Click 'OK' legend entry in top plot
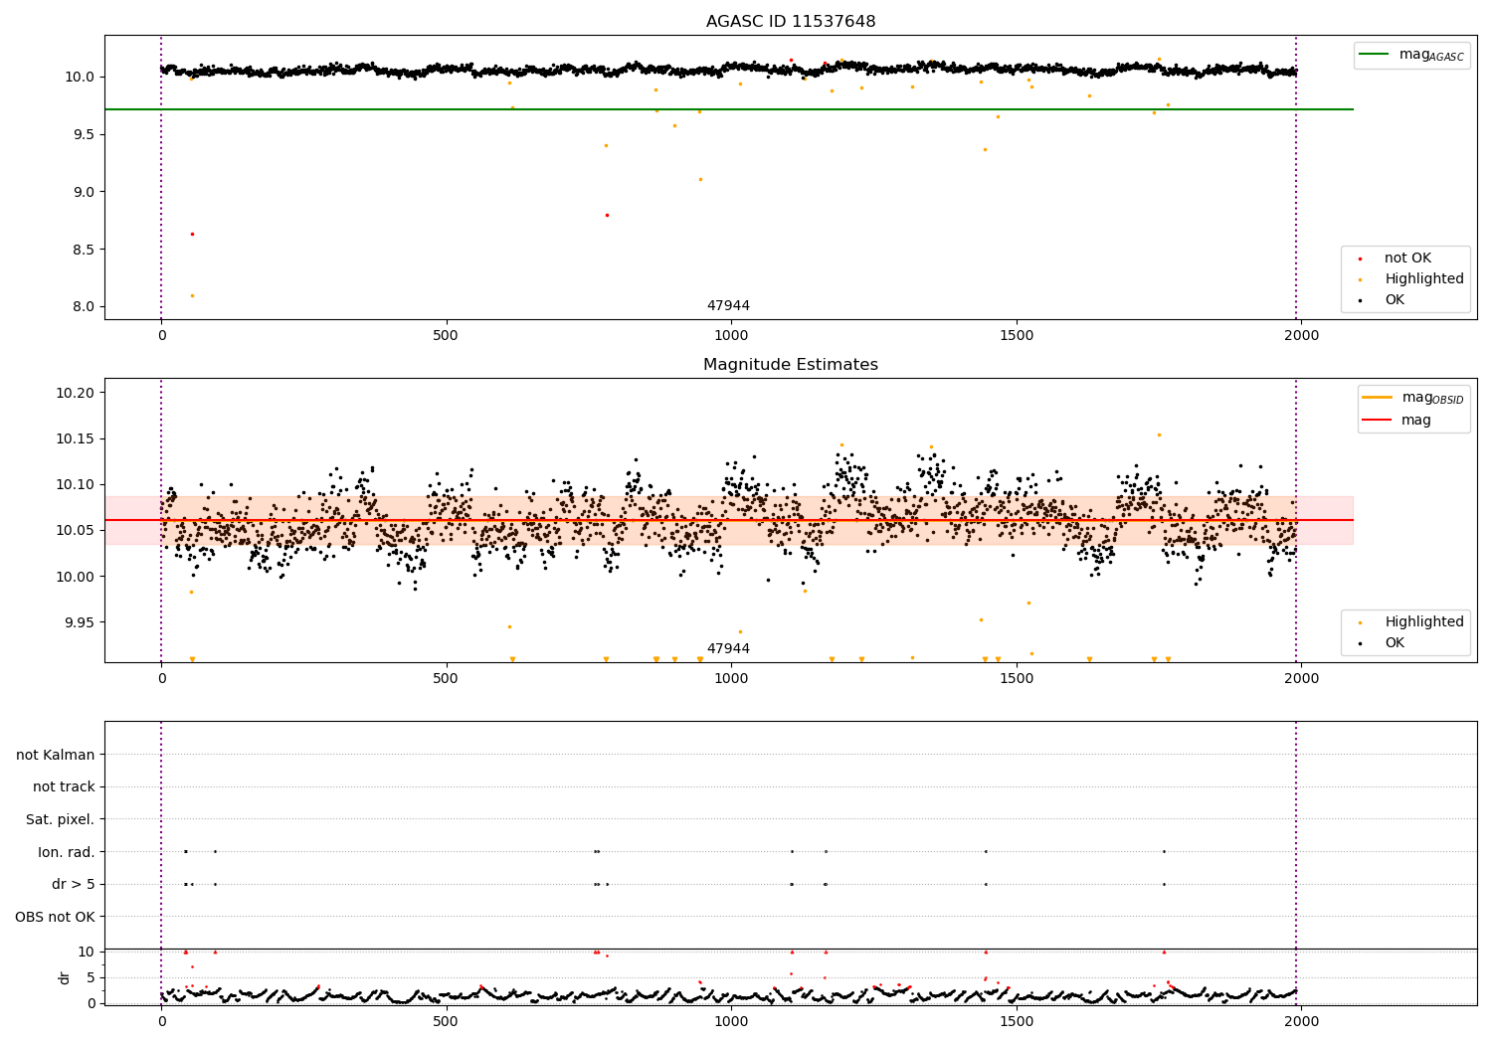1492x1044 pixels. (x=1383, y=300)
